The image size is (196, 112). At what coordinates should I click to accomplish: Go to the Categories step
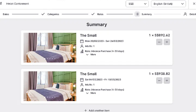click(x=53, y=14)
